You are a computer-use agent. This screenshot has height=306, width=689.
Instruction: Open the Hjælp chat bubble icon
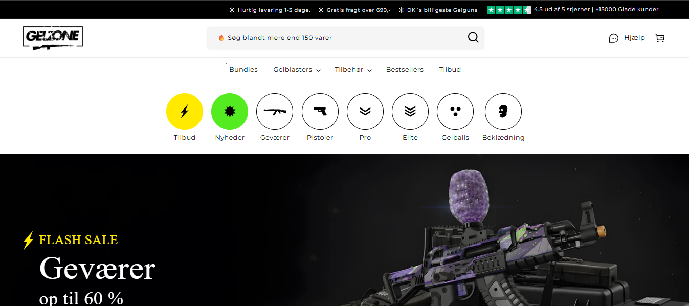click(x=614, y=38)
